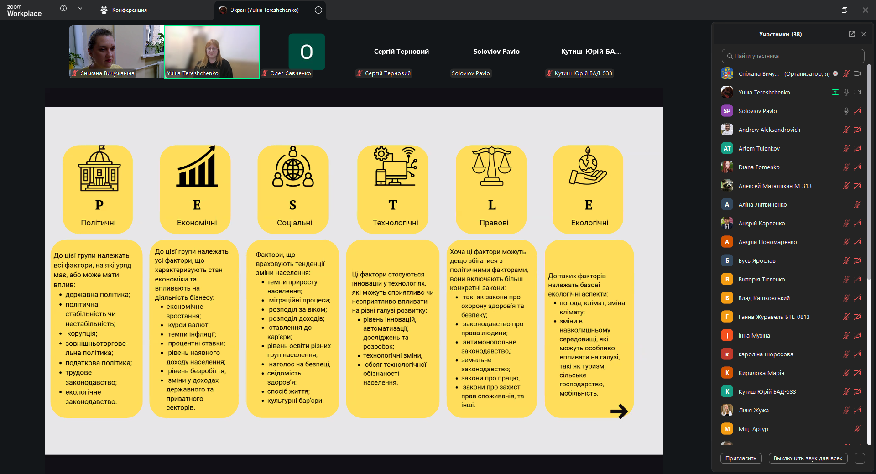
Task: Click Soloviov Pavlo's disabled camera icon
Action: (857, 111)
